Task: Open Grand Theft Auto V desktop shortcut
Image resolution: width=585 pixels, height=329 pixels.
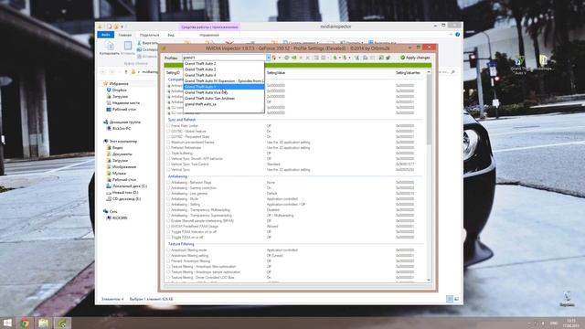Action: pyautogui.click(x=519, y=65)
